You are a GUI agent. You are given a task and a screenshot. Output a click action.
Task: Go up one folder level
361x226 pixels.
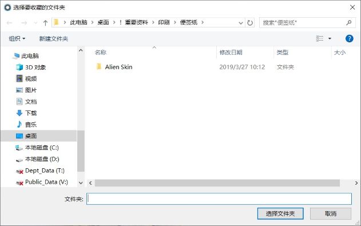[45, 22]
